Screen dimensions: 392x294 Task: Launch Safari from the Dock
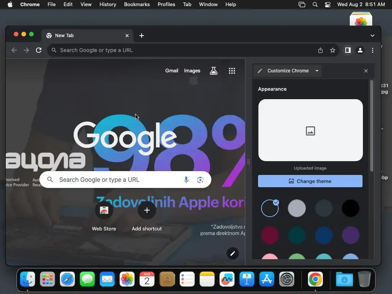coord(67,279)
